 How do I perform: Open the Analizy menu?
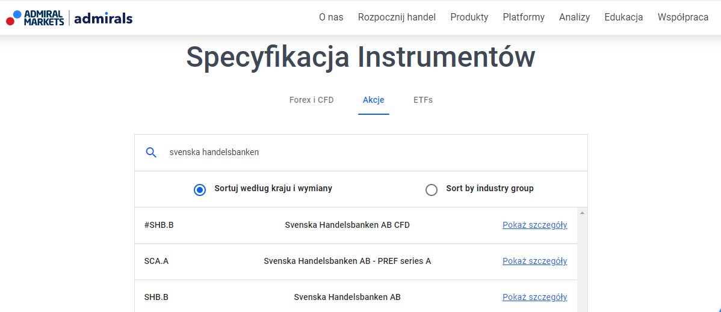pyautogui.click(x=574, y=17)
